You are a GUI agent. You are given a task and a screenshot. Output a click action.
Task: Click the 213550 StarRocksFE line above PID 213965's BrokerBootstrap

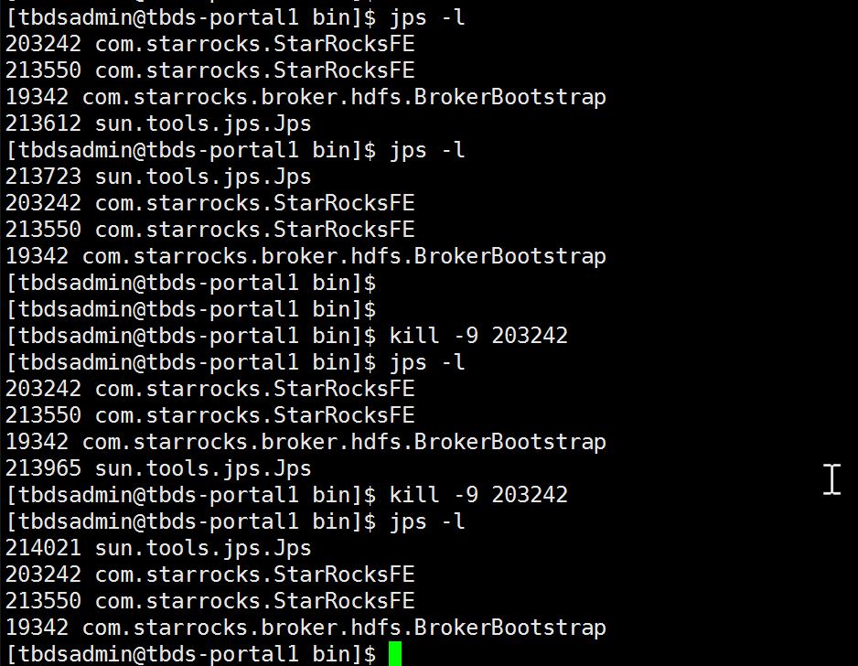[209, 415]
